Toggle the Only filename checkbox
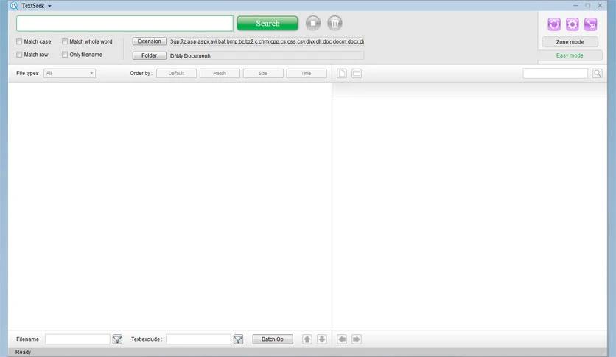 coord(65,55)
